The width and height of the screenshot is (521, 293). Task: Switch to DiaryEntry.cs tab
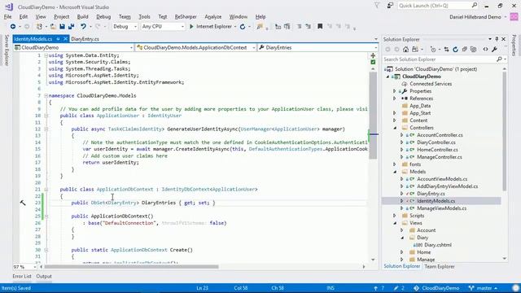click(85, 39)
